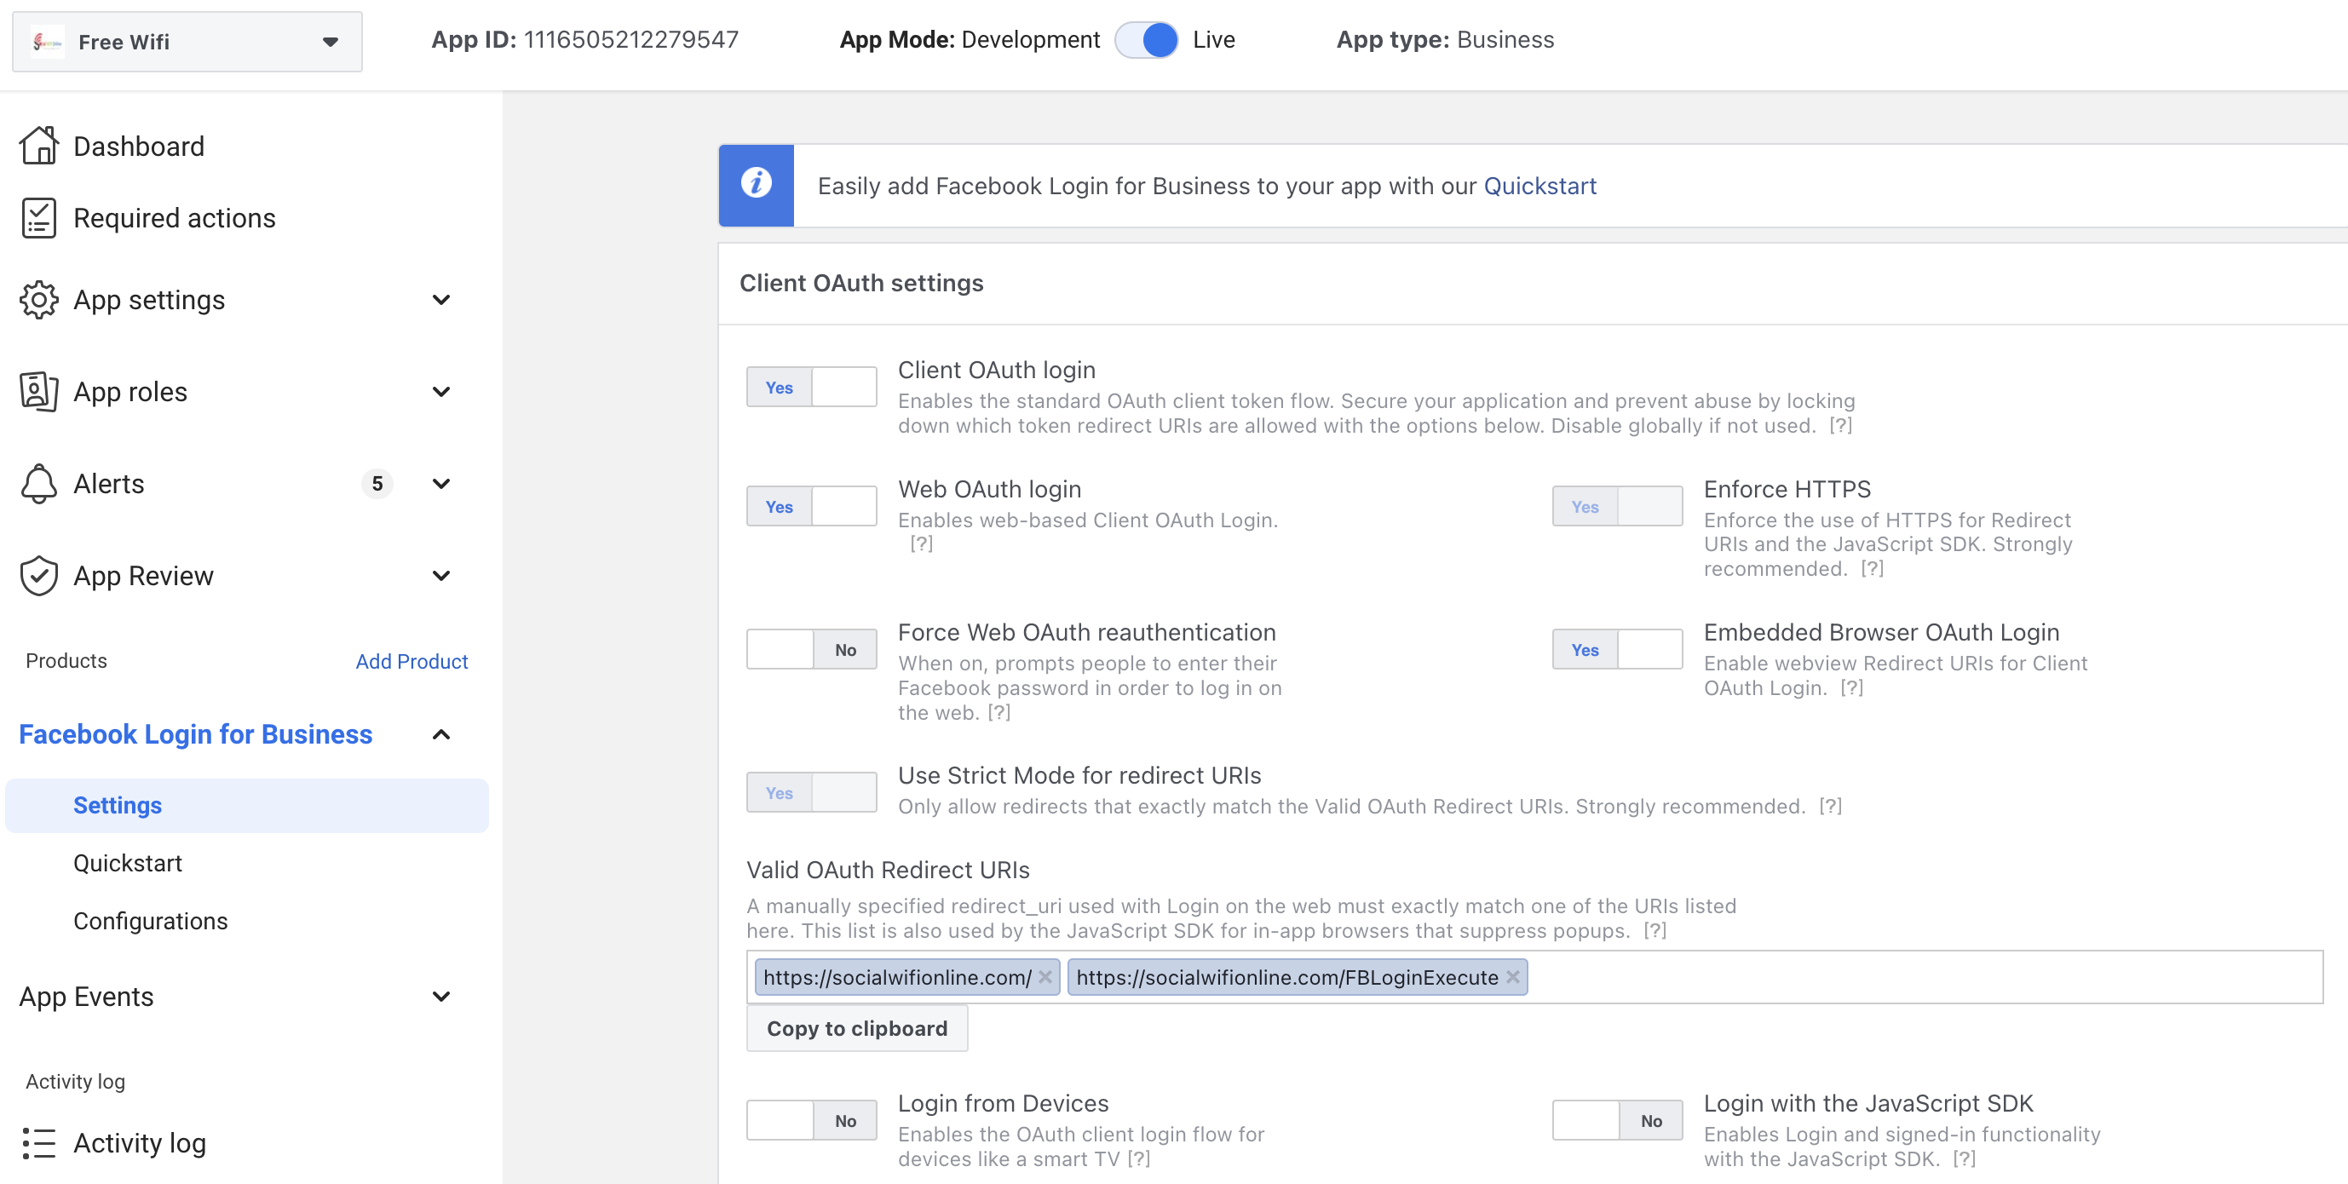Image resolution: width=2348 pixels, height=1184 pixels.
Task: Toggle Force Web OAuth reauthentication switch
Action: 811,650
